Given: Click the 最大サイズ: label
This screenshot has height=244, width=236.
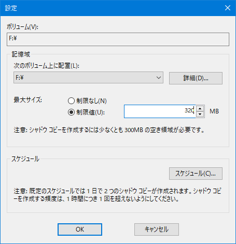Looking at the screenshot, I should (27, 100).
